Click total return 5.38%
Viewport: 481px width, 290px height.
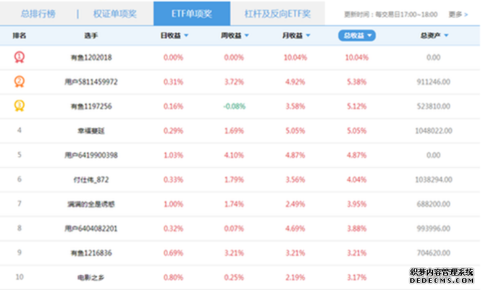[356, 82]
